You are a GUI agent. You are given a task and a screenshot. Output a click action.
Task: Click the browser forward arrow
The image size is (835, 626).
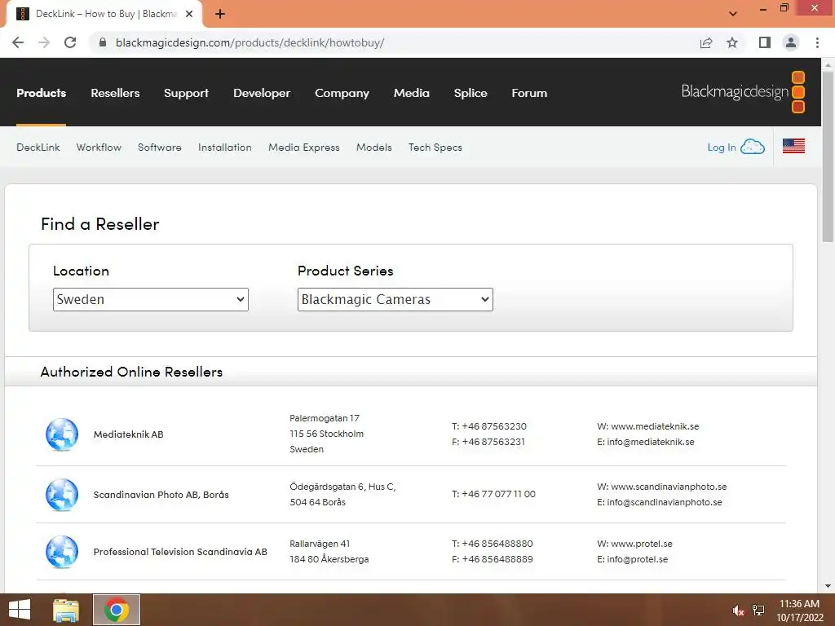coord(44,42)
